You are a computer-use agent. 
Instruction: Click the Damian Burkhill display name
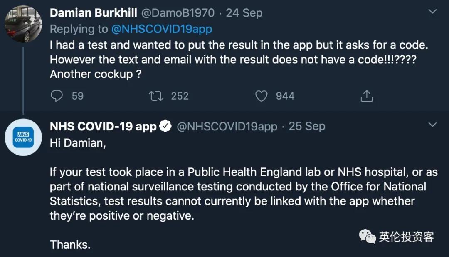point(93,13)
